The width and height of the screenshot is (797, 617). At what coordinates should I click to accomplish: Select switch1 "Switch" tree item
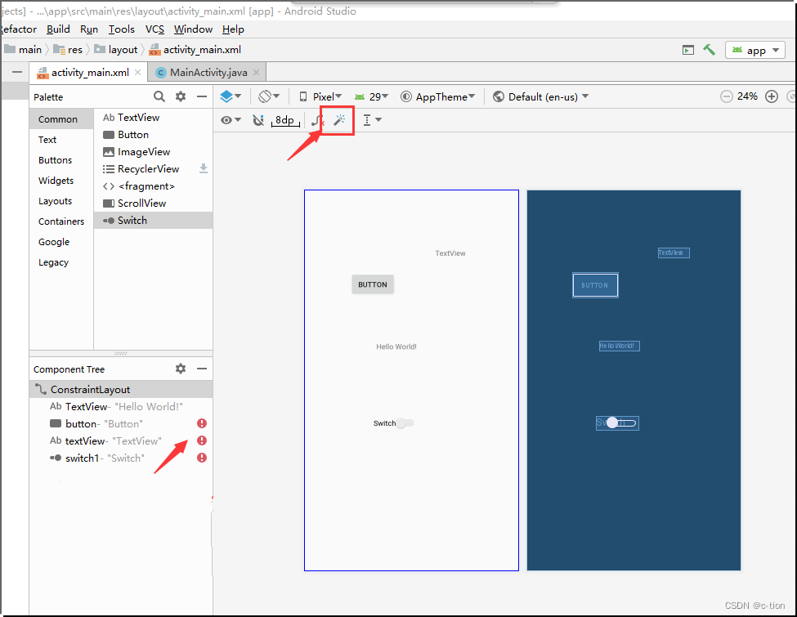click(121, 458)
